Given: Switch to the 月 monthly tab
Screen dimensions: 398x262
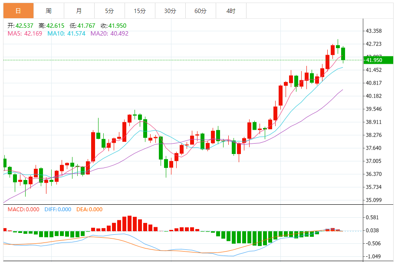Looking at the screenshot, I should click(79, 11).
